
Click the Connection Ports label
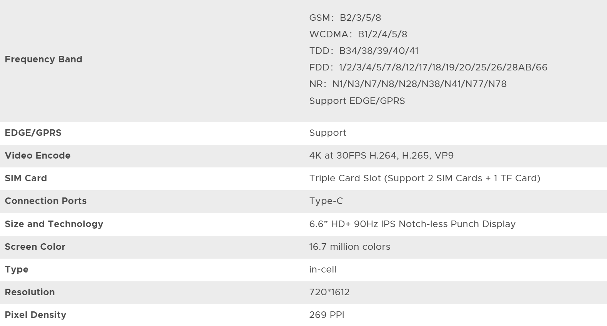(x=46, y=201)
